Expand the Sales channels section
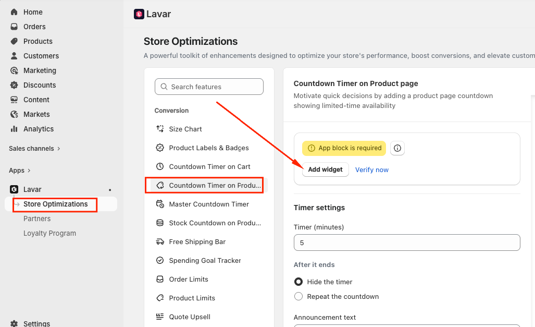Viewport: 535px width, 327px height. pyautogui.click(x=34, y=148)
